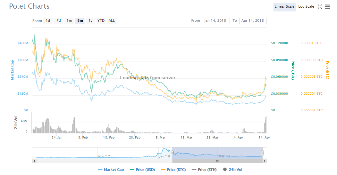This screenshot has height=175, width=337.
Task: Select Linear Scale mode
Action: point(284,7)
